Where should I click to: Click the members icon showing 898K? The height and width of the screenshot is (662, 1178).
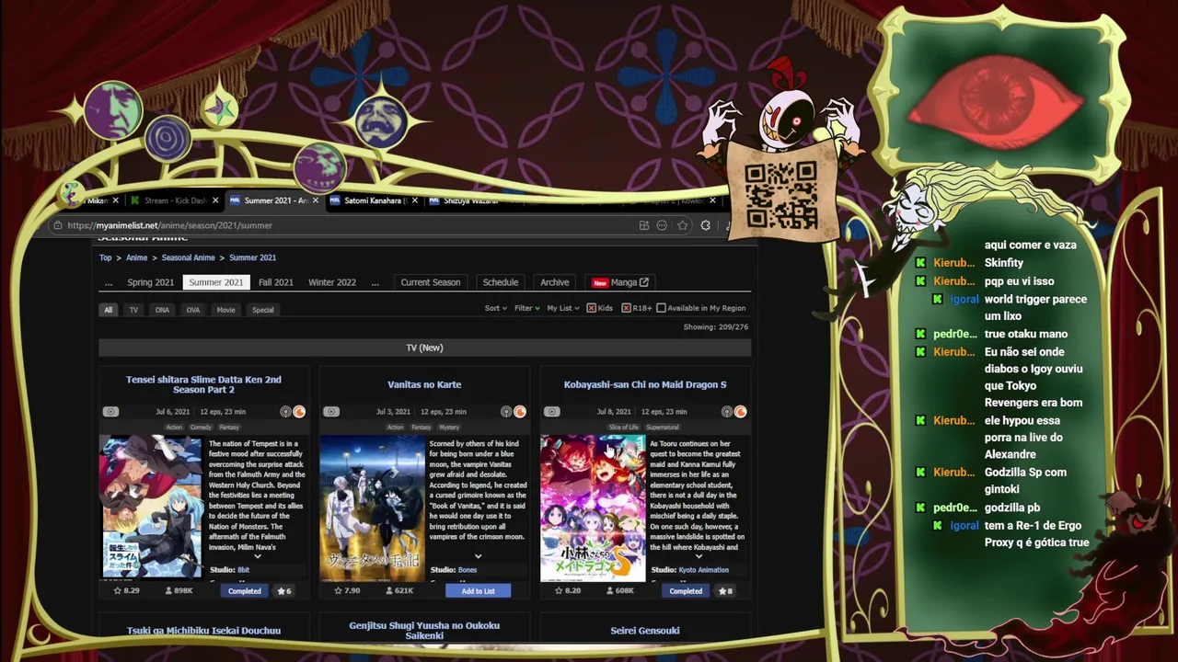click(168, 591)
